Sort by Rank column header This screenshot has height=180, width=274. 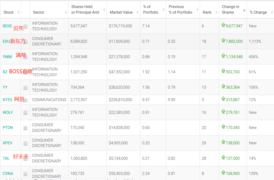click(x=207, y=12)
